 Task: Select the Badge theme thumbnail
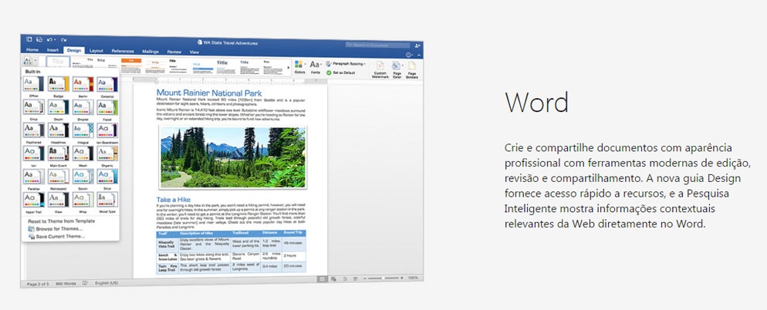click(x=58, y=84)
